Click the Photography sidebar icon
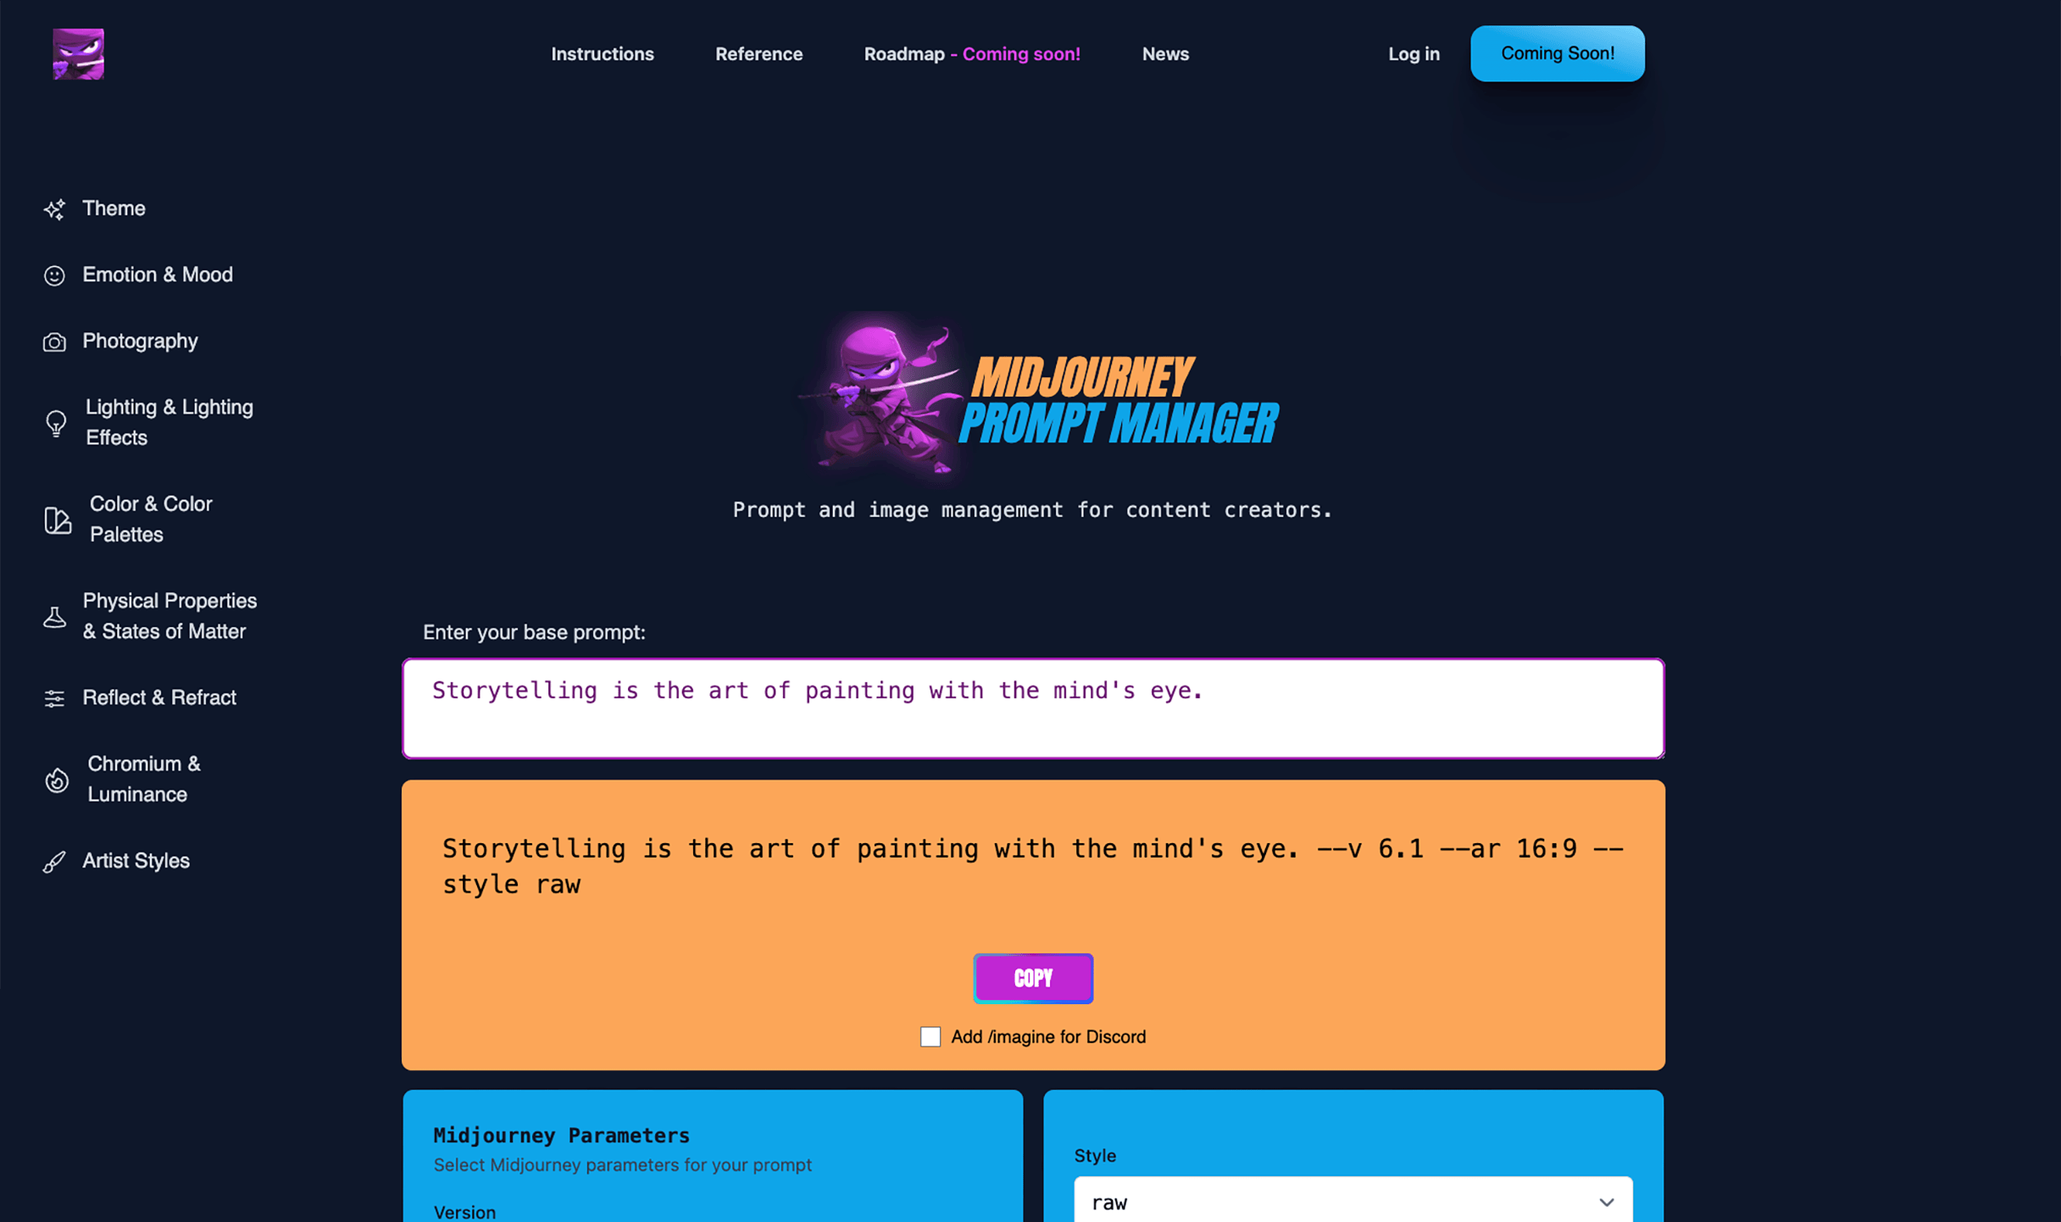This screenshot has height=1222, width=2061. [55, 341]
